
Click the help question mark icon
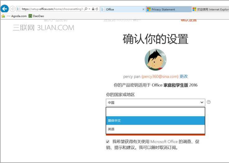[x=209, y=102]
